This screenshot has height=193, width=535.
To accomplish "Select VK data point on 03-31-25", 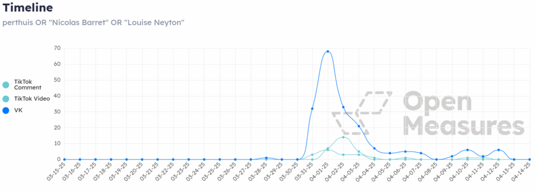I will tap(312, 109).
